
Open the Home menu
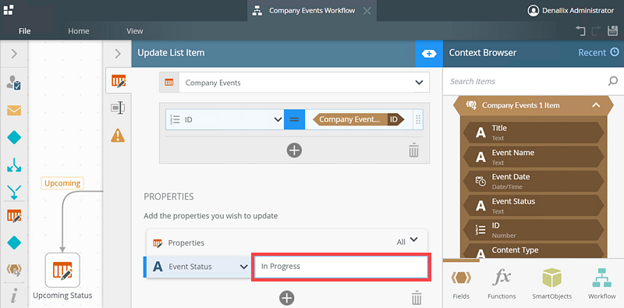[79, 31]
